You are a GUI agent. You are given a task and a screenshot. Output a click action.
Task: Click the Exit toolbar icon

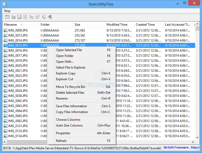pyautogui.click(x=50, y=17)
